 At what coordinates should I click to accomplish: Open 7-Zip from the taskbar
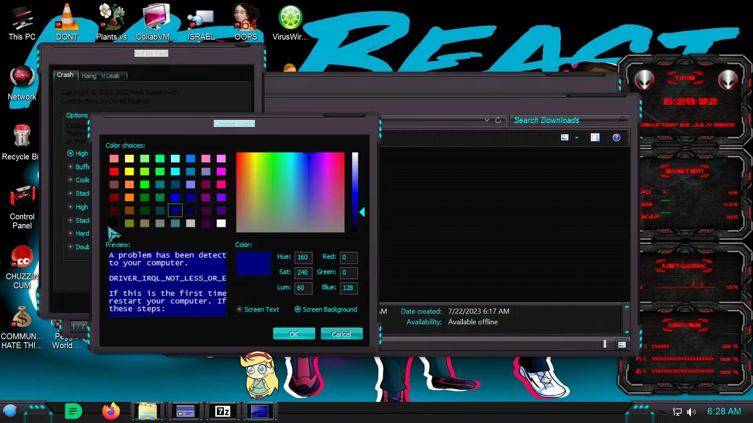click(223, 411)
